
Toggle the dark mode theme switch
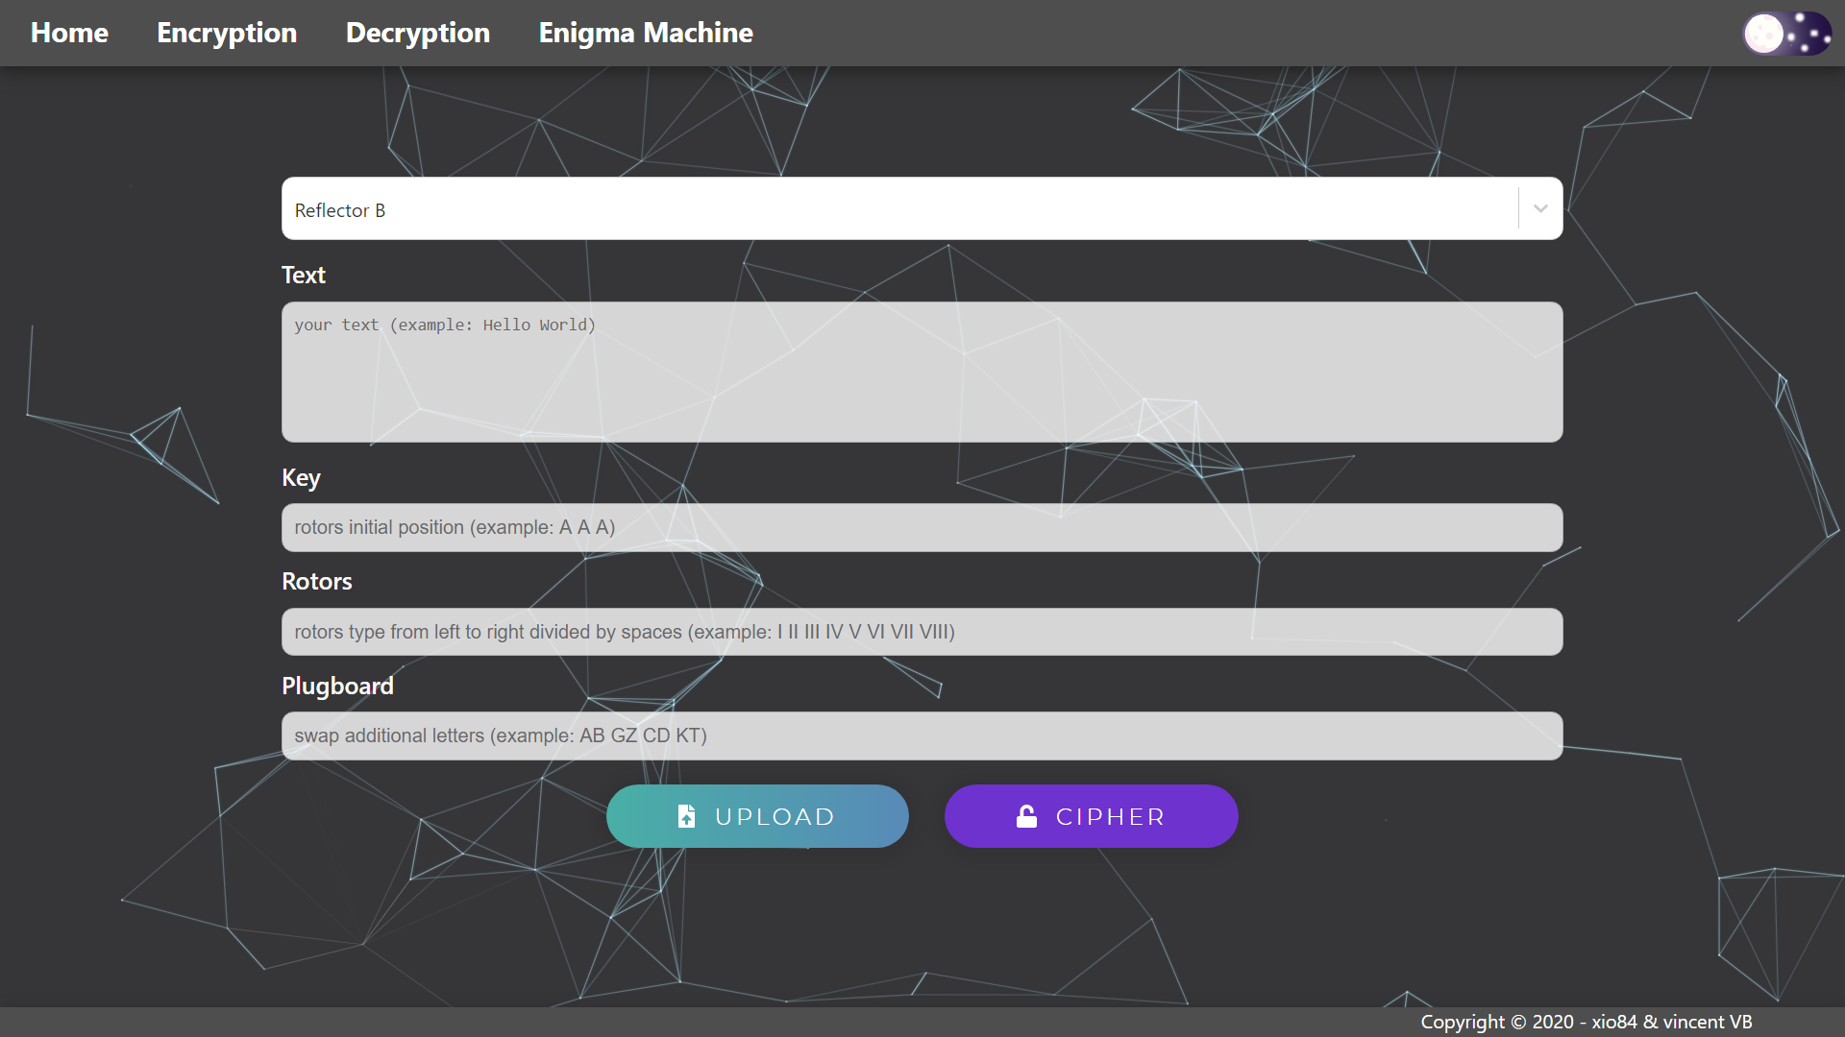1787,34
